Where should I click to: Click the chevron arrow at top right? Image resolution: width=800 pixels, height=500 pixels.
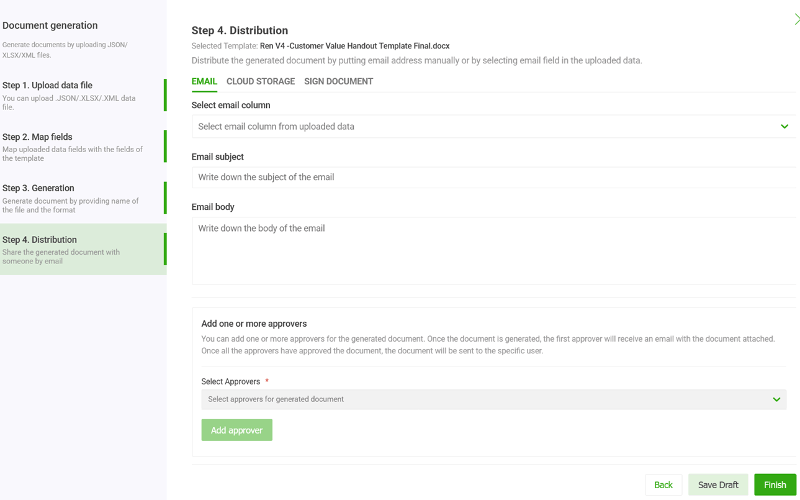[796, 19]
